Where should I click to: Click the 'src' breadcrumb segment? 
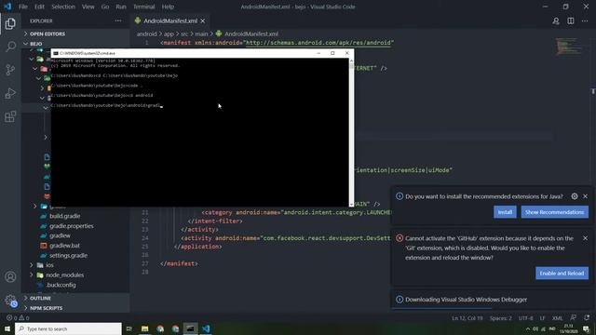tap(184, 33)
